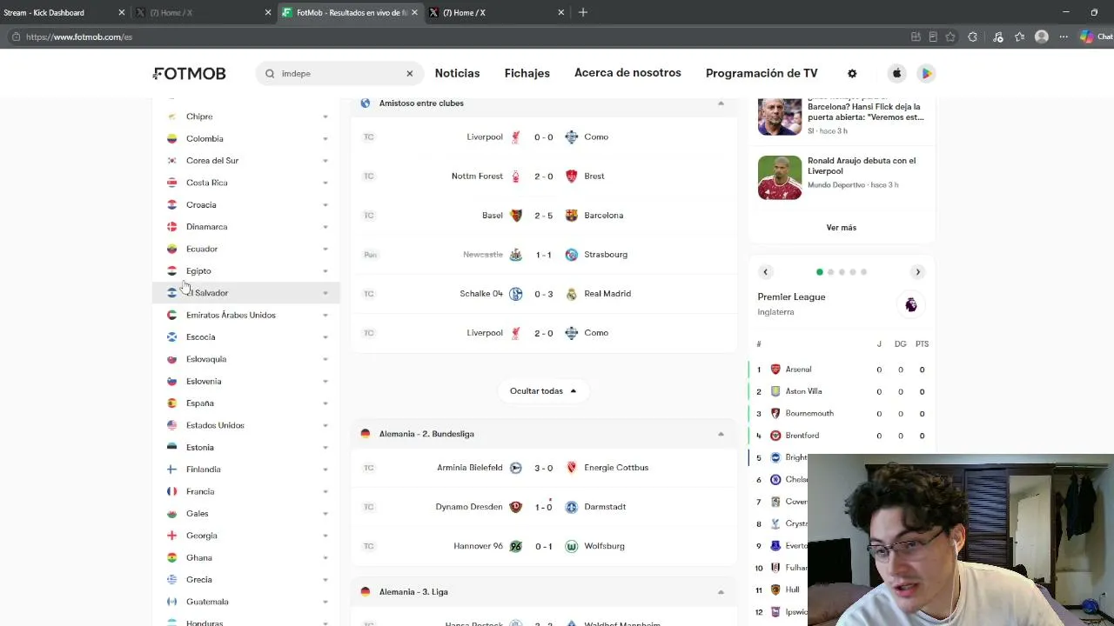The height and width of the screenshot is (626, 1114).
Task: Click Brentford in the Premier League table
Action: (802, 436)
